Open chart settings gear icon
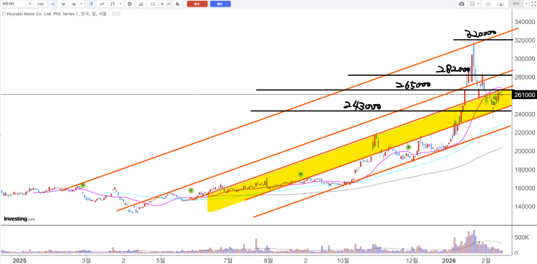 (x=129, y=4)
